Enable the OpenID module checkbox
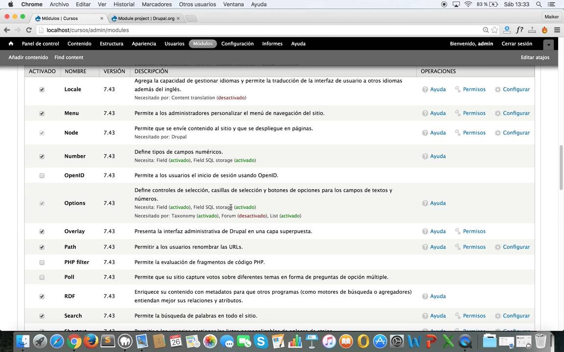 click(x=42, y=176)
